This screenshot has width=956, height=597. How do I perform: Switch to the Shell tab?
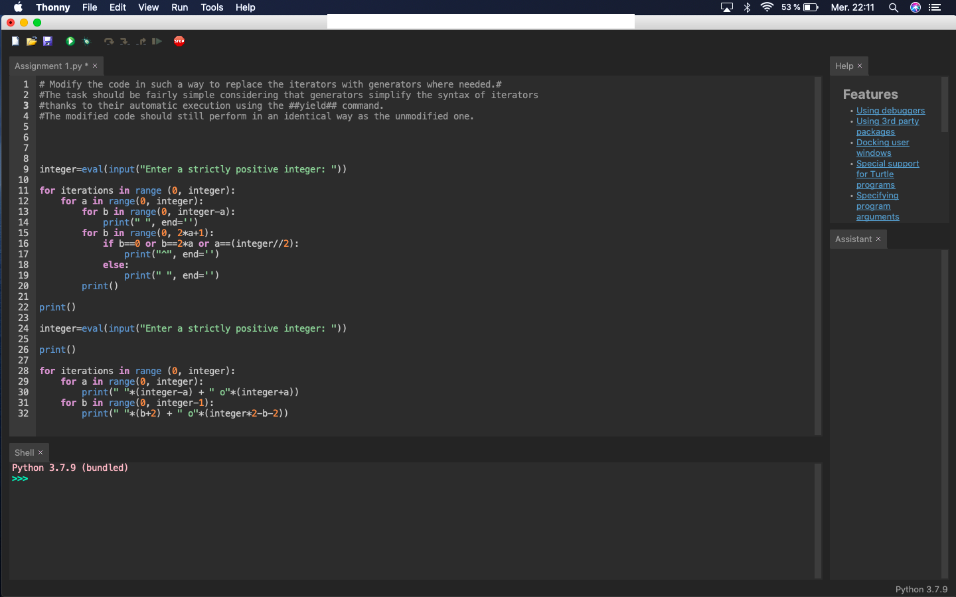(24, 452)
